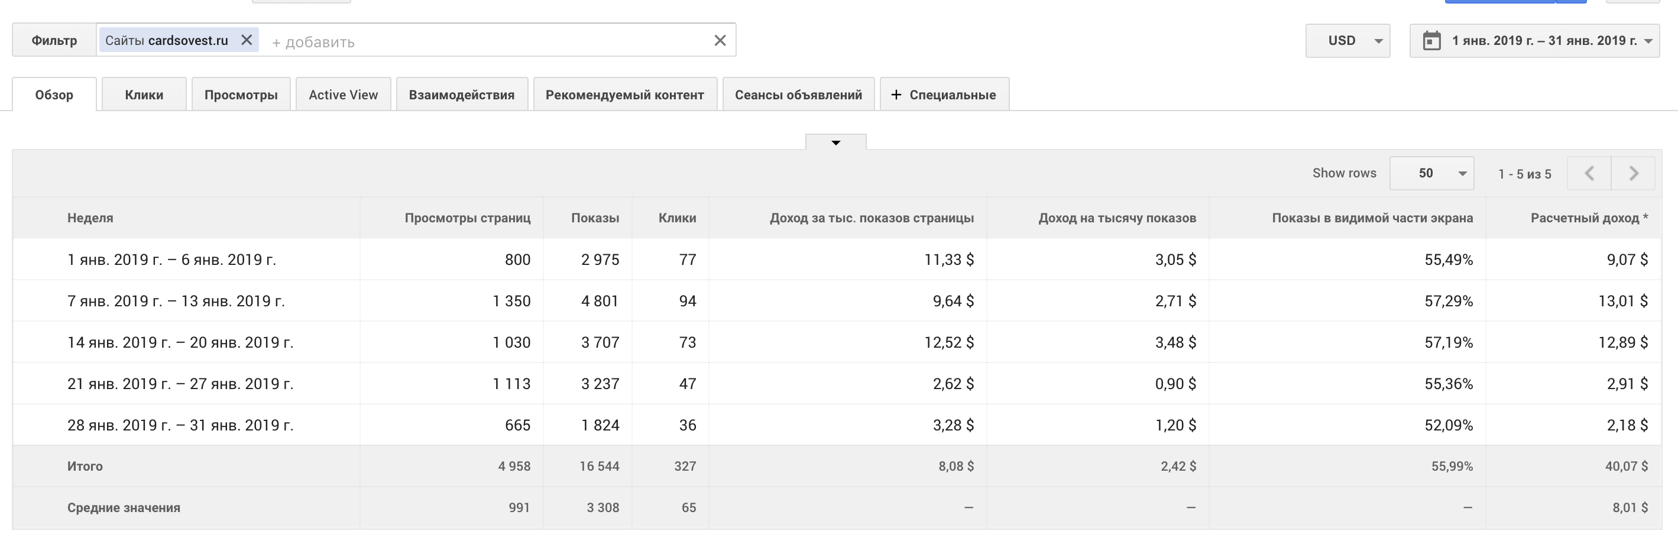Open the date range picker dropdown
The width and height of the screenshot is (1678, 544).
tap(1648, 41)
